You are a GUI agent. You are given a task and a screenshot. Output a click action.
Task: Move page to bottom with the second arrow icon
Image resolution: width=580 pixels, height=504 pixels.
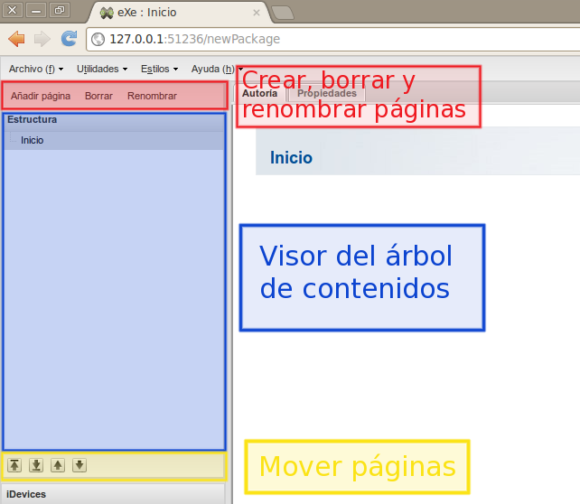click(x=36, y=465)
